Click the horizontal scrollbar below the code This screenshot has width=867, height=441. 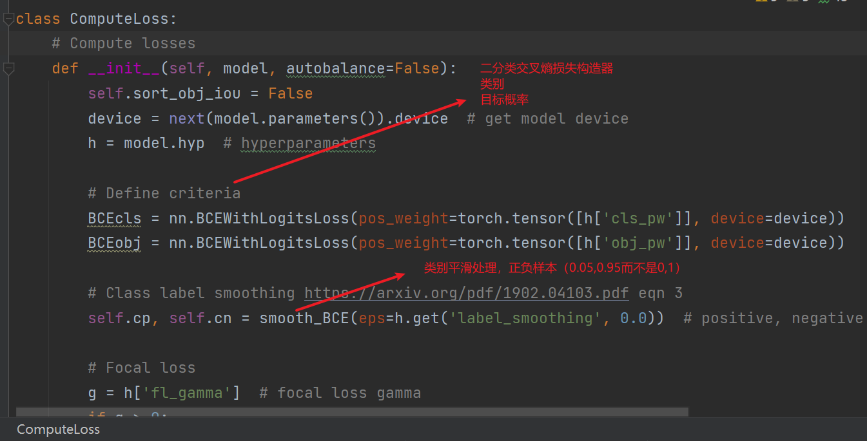click(x=351, y=411)
